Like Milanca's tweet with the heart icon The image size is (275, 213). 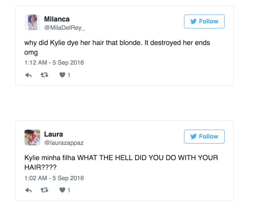tap(62, 75)
